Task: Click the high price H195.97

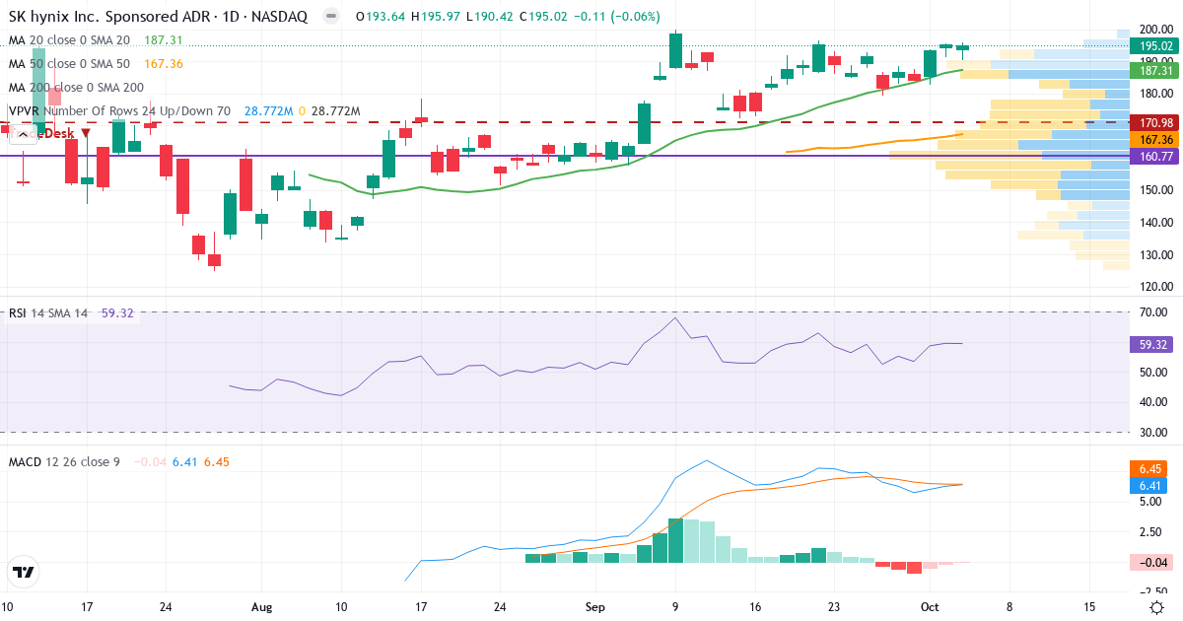Action: pyautogui.click(x=437, y=17)
